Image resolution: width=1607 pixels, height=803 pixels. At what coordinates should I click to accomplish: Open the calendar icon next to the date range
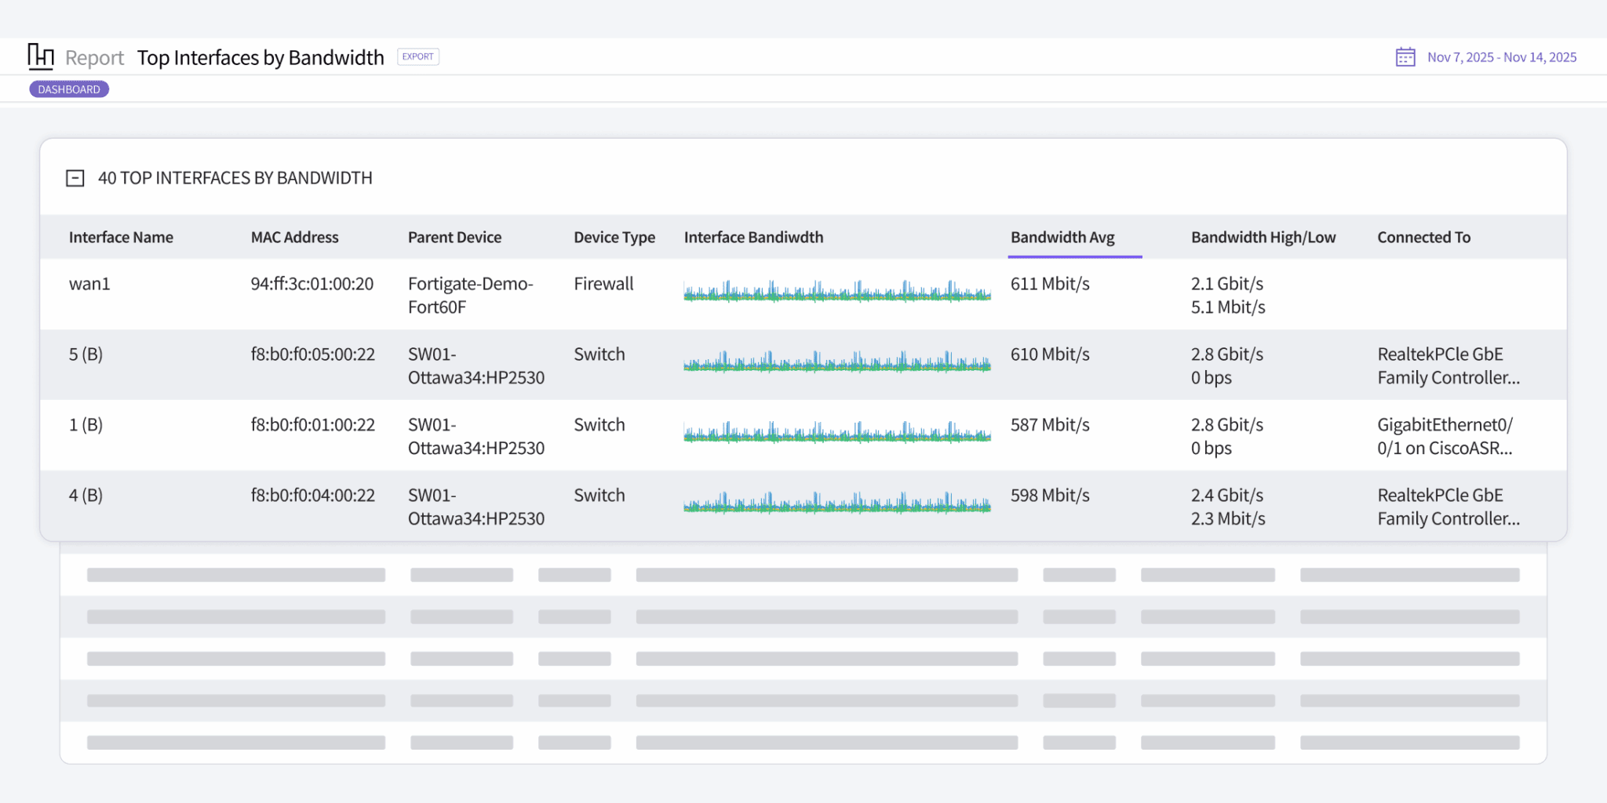point(1405,56)
